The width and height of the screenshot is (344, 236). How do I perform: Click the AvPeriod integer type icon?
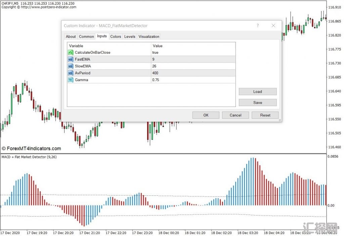coord(71,73)
